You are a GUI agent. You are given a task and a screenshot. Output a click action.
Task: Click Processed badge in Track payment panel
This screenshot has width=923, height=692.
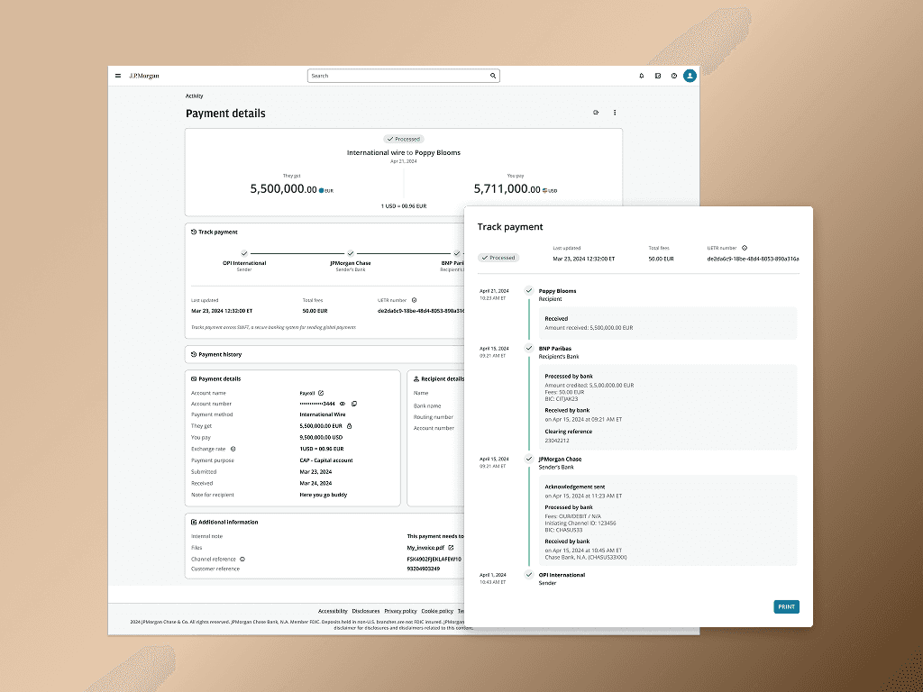pos(498,258)
